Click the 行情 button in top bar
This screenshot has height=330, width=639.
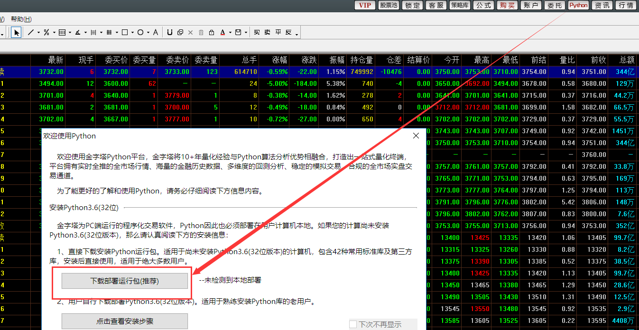point(626,5)
